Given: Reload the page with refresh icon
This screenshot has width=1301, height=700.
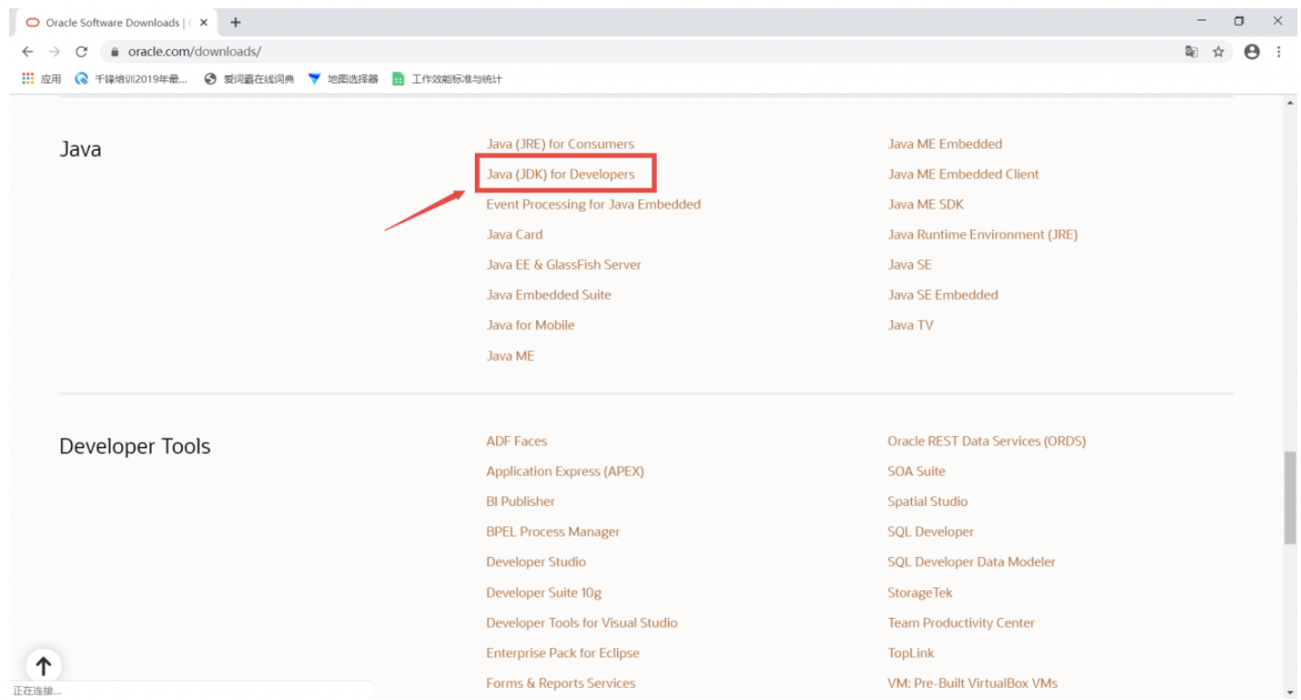Looking at the screenshot, I should [x=81, y=52].
